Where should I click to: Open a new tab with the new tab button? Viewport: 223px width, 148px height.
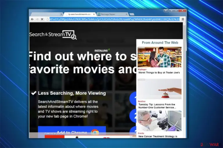[x=132, y=14]
